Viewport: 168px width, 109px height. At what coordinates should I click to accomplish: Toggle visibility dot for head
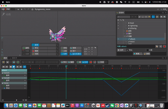click(118, 23)
